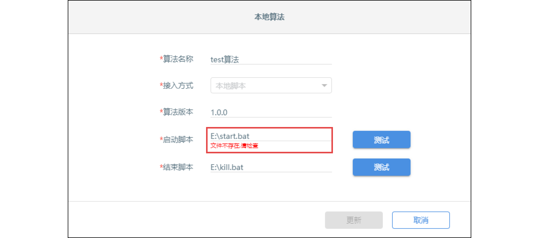Open the 接入方式 combo box
539x238 pixels.
tap(271, 85)
